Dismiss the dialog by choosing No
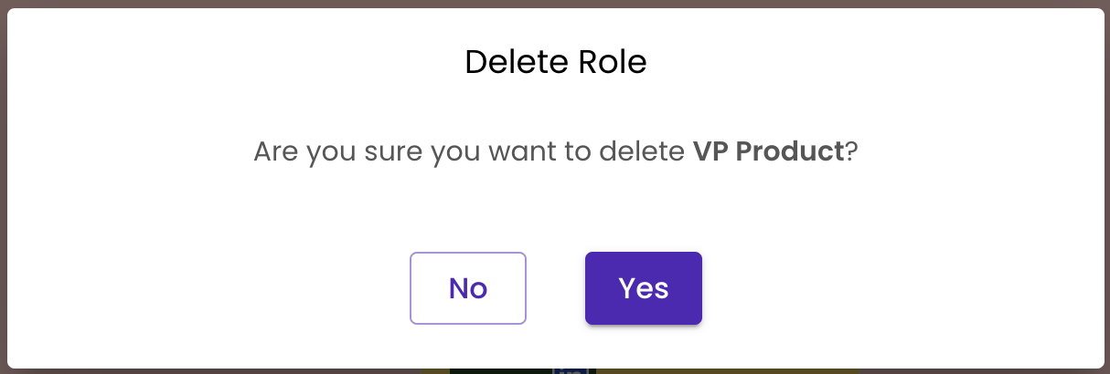This screenshot has width=1110, height=374. click(x=467, y=288)
